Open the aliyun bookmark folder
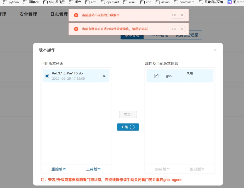 (x=162, y=2)
